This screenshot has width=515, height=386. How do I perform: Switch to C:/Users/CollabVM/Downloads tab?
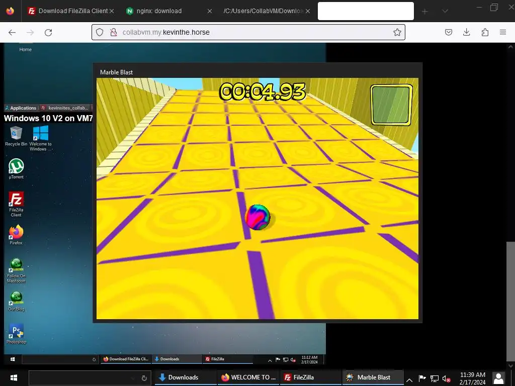(x=263, y=11)
